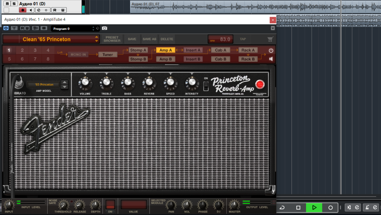Click the transport record button
The width and height of the screenshot is (381, 215).
330,208
